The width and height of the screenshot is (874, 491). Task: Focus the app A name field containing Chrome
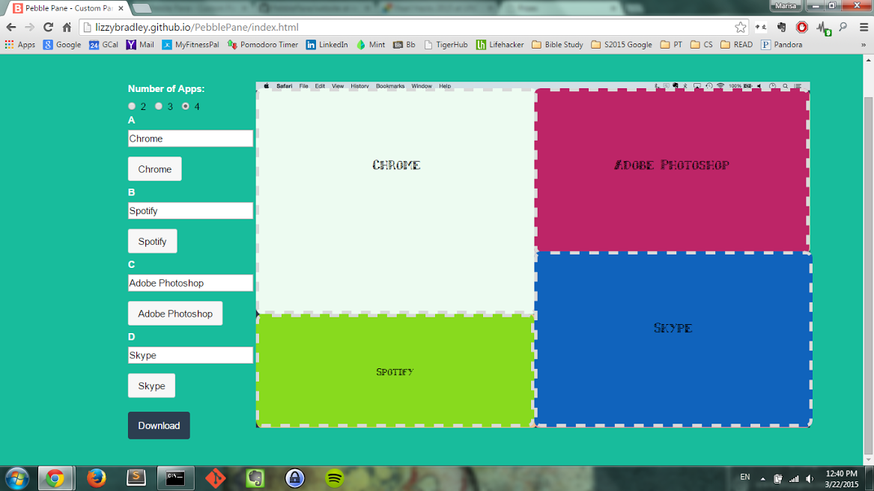(191, 138)
